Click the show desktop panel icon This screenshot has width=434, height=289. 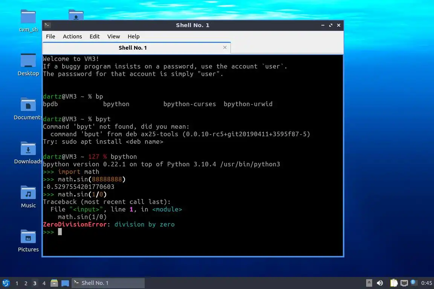click(65, 283)
